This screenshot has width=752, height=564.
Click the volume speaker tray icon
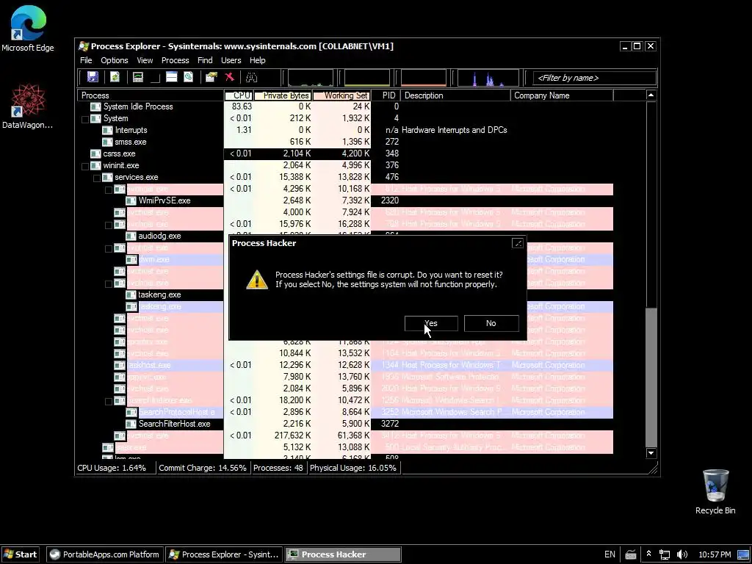[x=681, y=554]
